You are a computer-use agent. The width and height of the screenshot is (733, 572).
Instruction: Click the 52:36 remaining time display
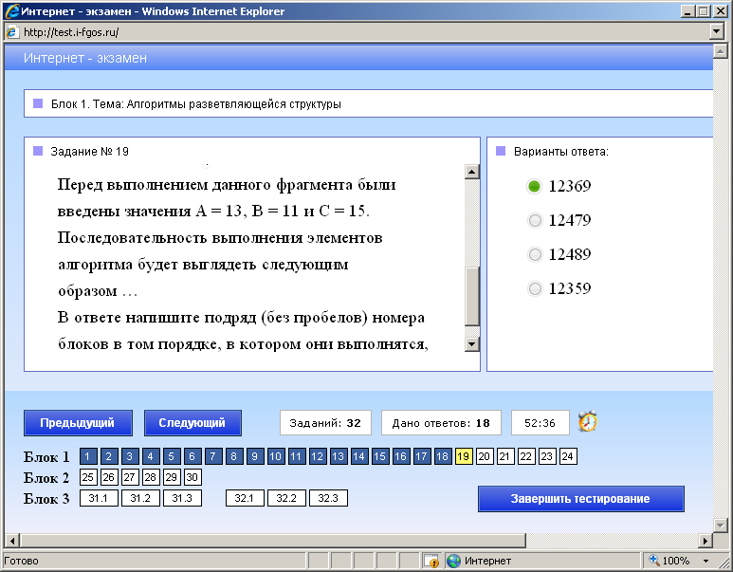coord(540,423)
